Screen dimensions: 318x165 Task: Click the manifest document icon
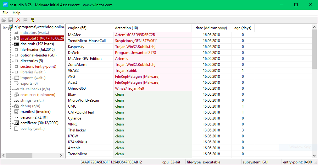[x=16, y=112]
